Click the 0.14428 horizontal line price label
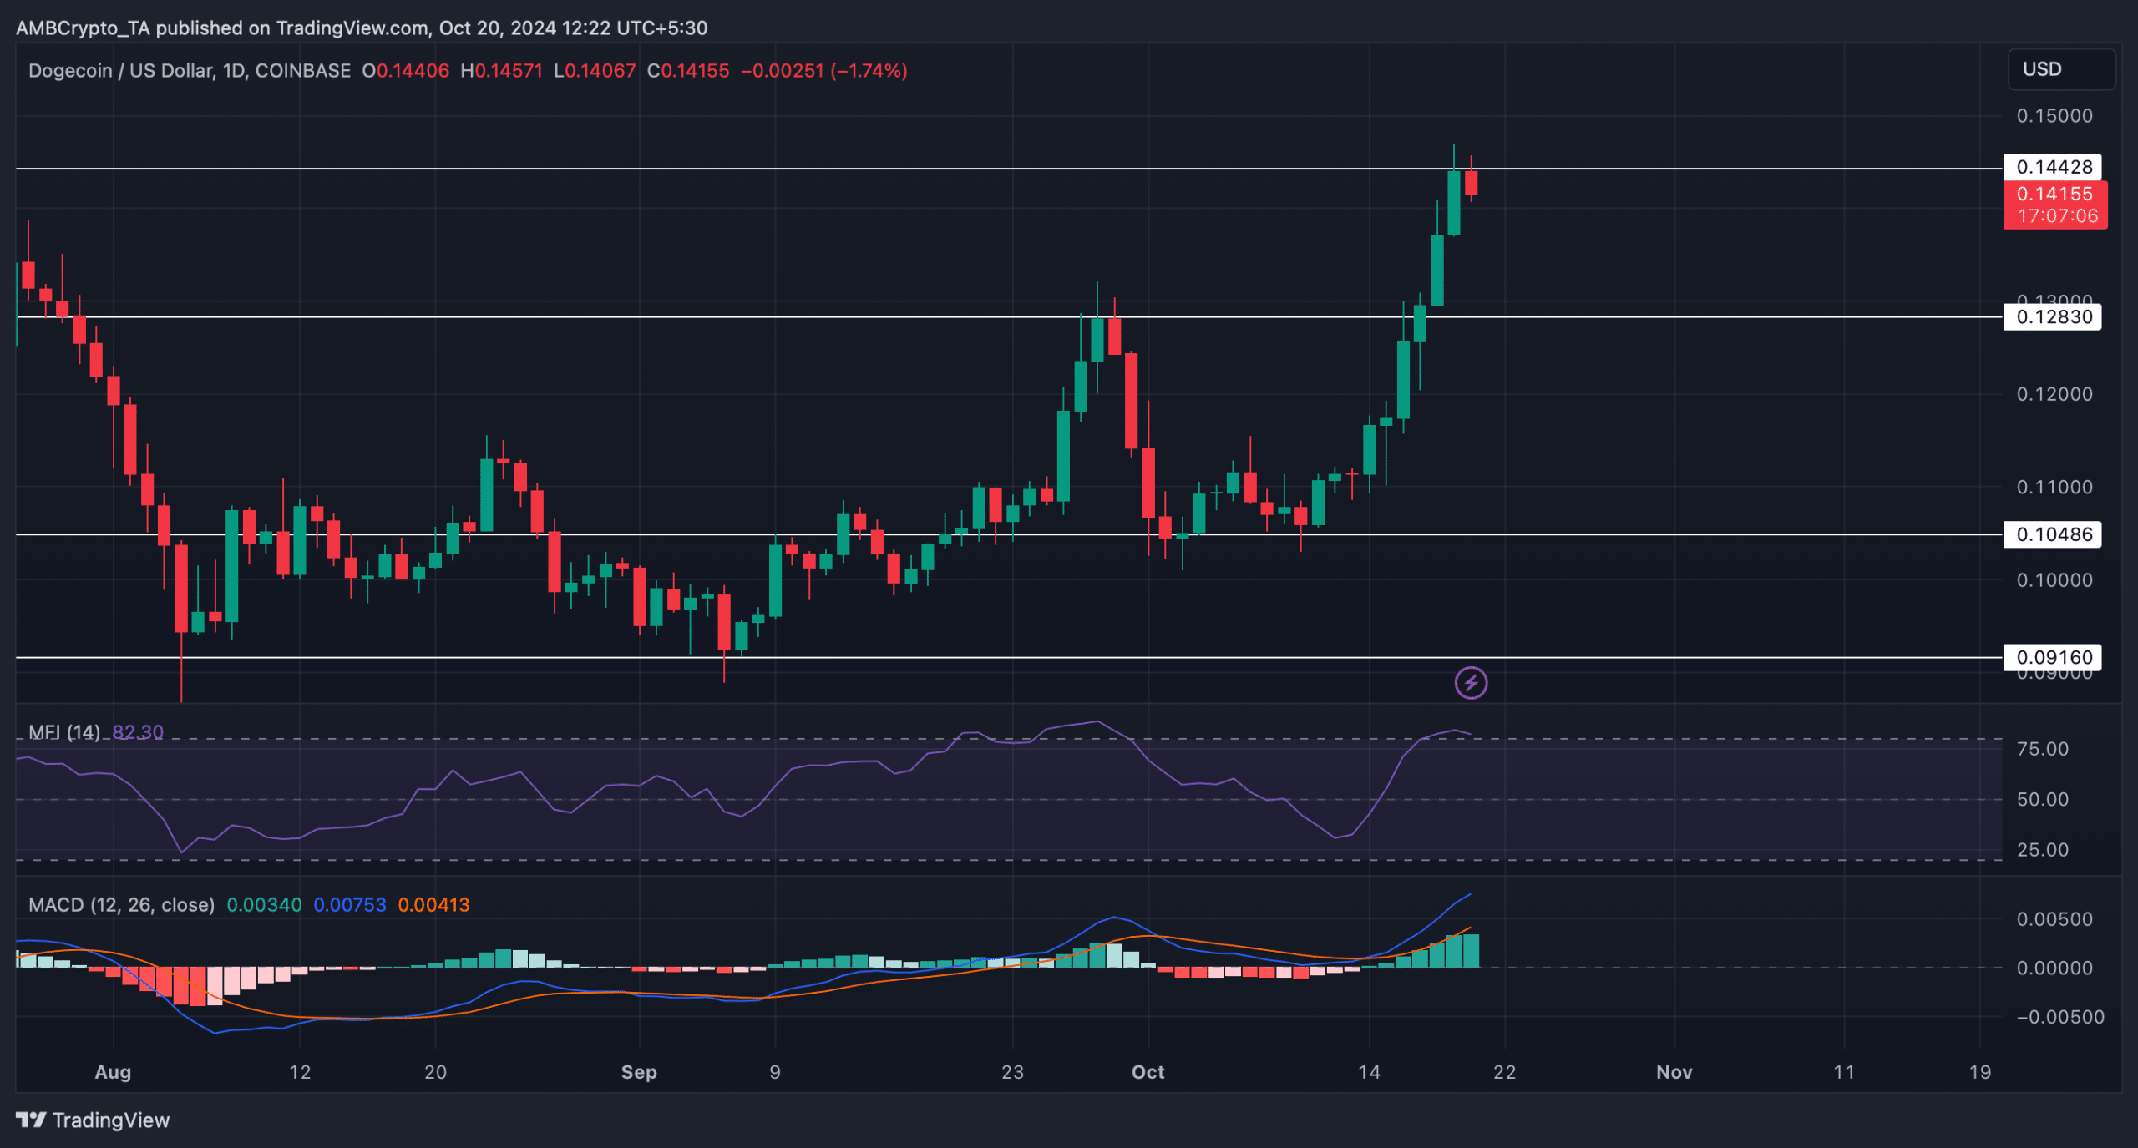The height and width of the screenshot is (1148, 2138). point(2053,167)
